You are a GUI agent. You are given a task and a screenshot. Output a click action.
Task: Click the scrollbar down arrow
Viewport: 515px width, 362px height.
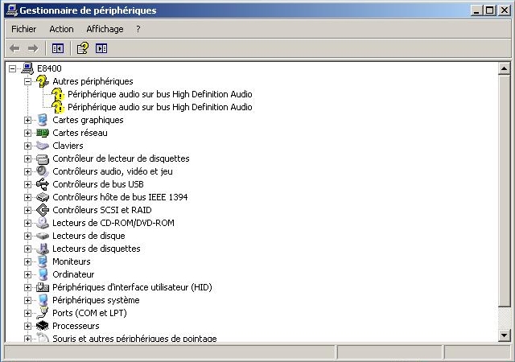504,335
